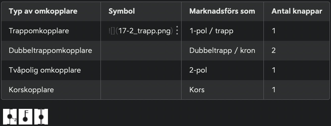The height and width of the screenshot is (126, 331).
Task: Select the Antal knappar column header
Action: 297,11
